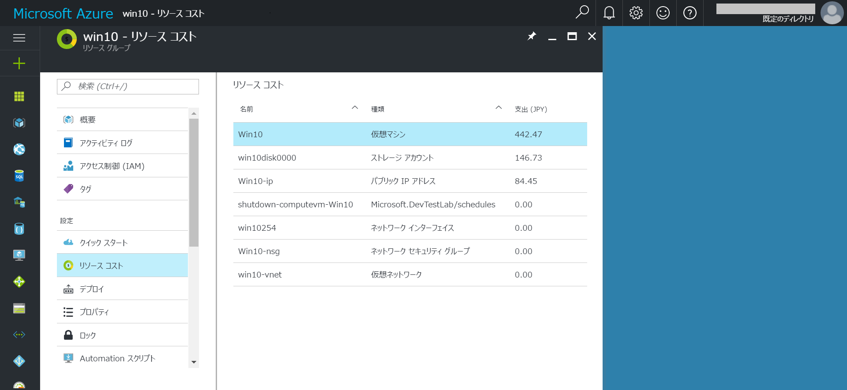Click the 検索 search input field

(128, 86)
